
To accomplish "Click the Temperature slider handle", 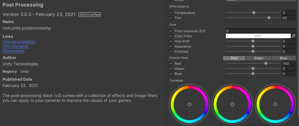I will (x=254, y=13).
